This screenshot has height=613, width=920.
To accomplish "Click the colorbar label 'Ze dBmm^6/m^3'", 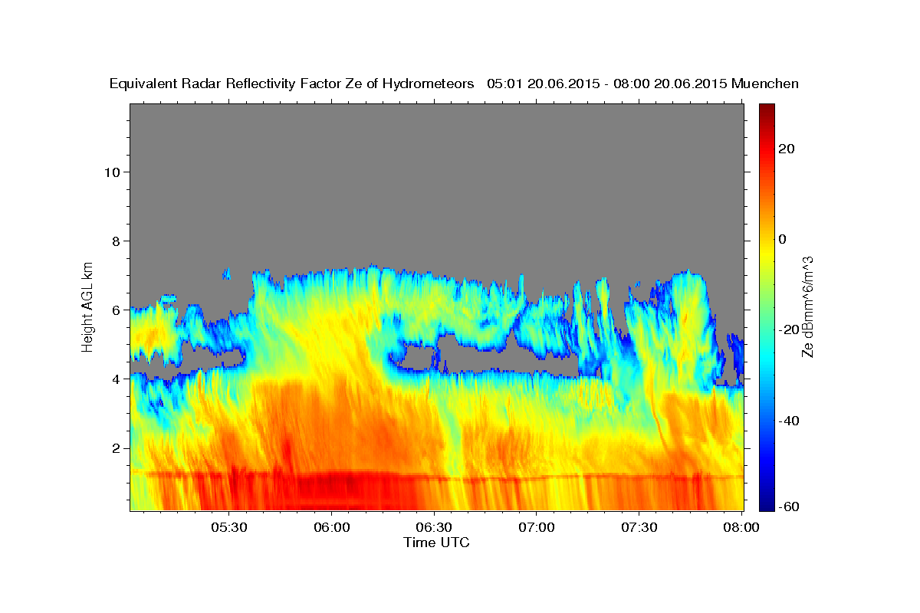I will [807, 307].
